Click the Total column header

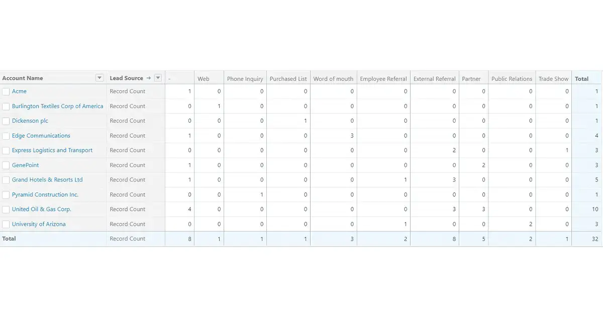point(581,78)
